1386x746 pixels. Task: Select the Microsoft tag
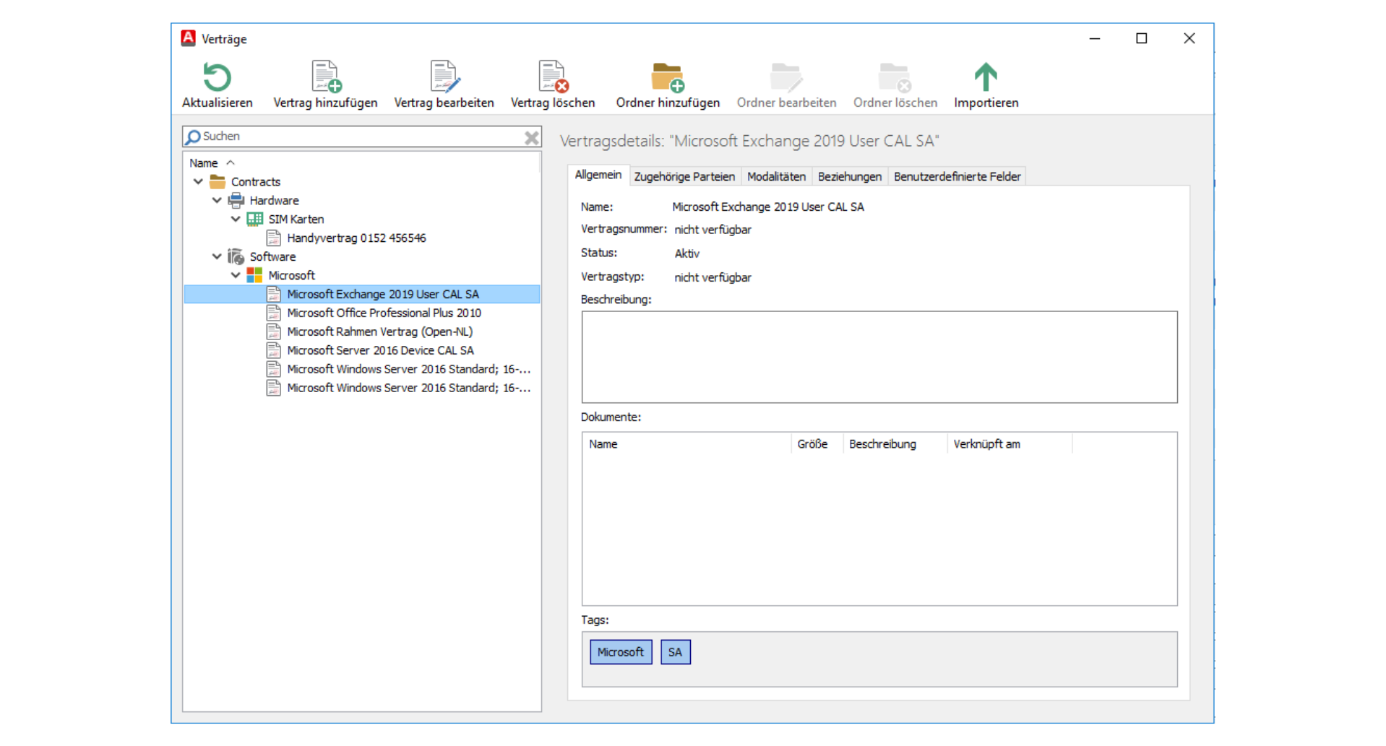click(x=621, y=652)
